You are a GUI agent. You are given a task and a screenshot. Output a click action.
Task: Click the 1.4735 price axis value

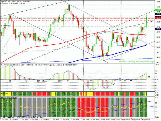158,32
